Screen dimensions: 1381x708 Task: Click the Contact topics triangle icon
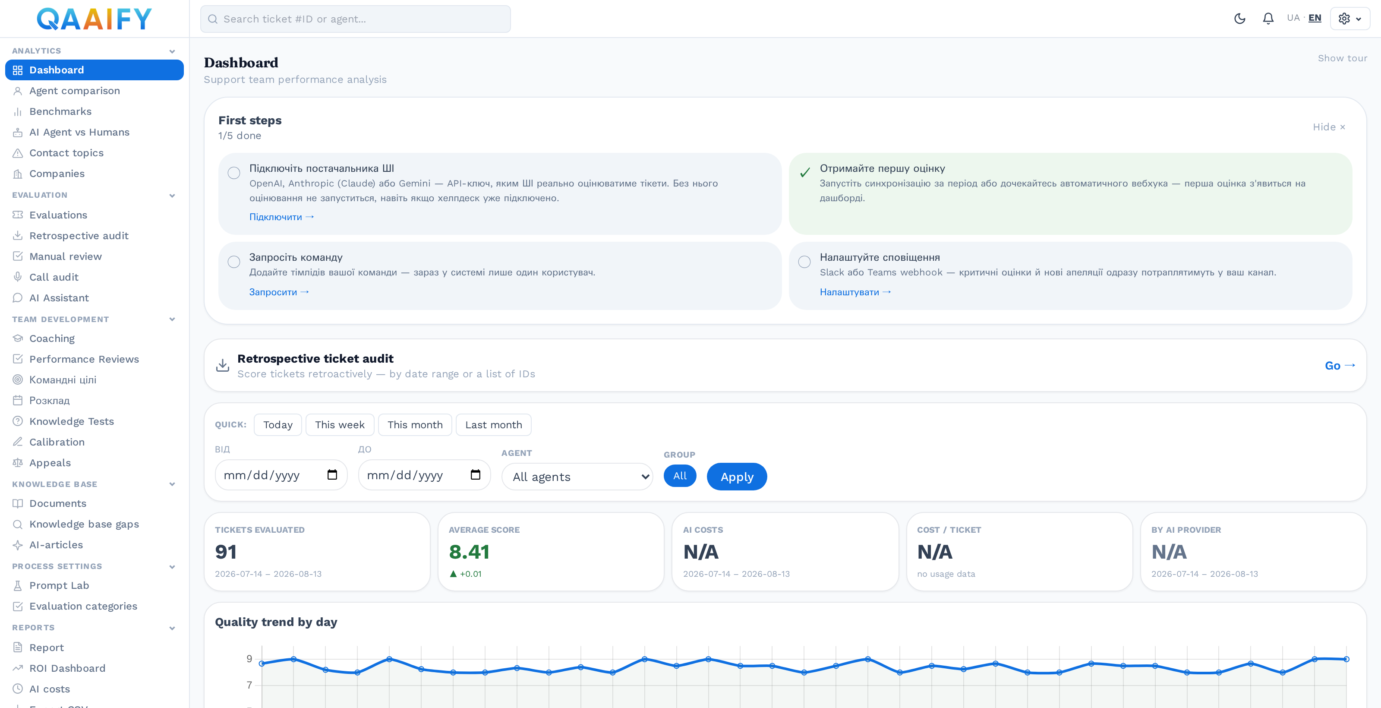click(18, 153)
